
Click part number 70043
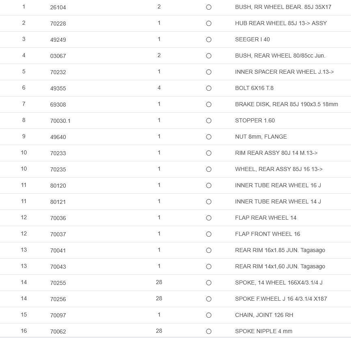tap(58, 267)
